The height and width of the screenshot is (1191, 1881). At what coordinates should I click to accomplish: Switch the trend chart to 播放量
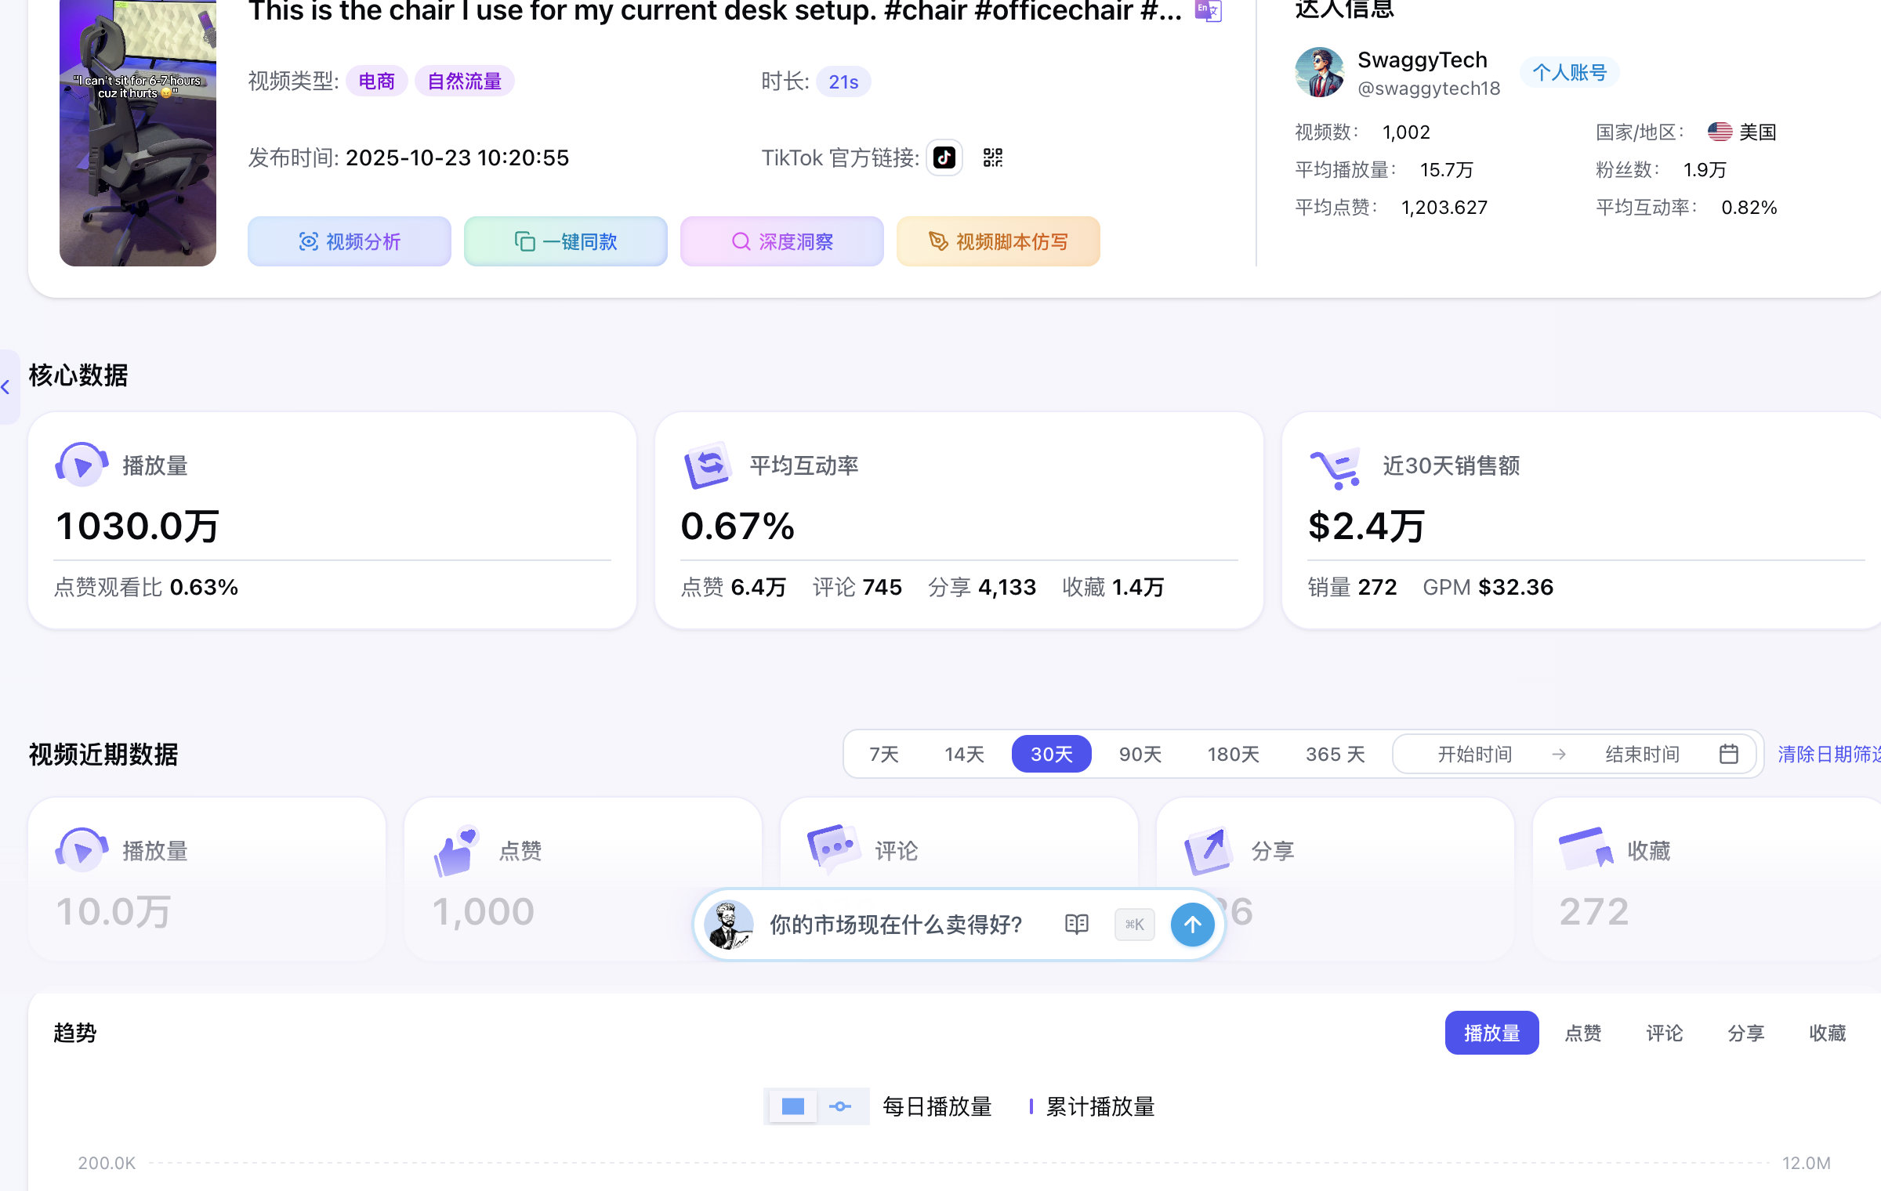[x=1492, y=1033]
